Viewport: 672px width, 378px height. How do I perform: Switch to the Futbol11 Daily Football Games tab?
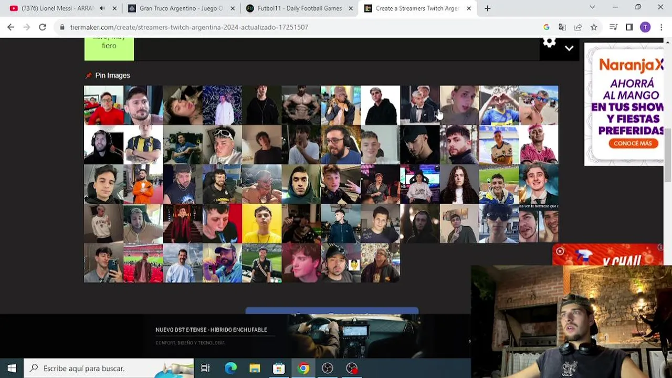point(299,8)
